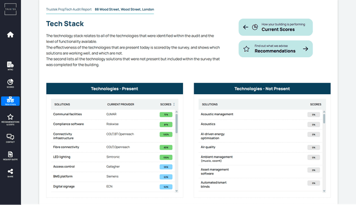Click the Riskwise provider cell

click(112, 124)
